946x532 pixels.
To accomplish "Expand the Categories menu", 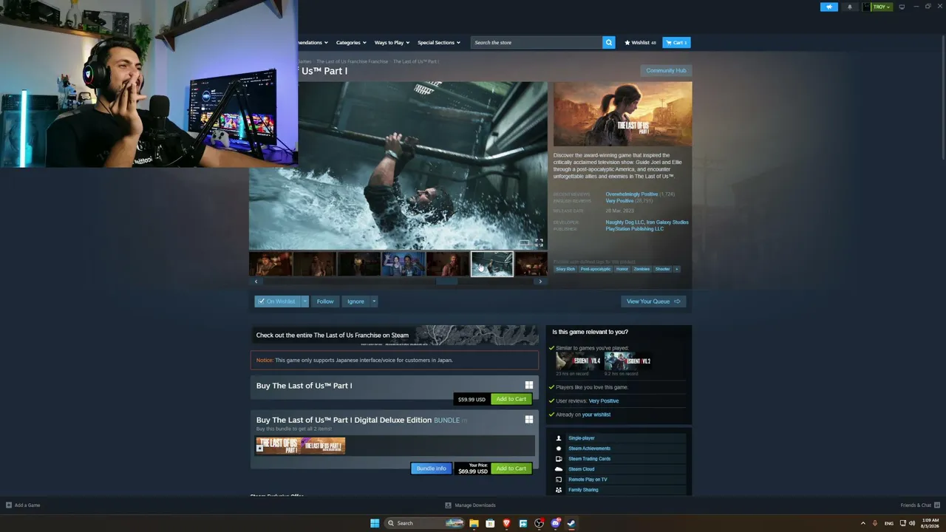I will pyautogui.click(x=350, y=42).
